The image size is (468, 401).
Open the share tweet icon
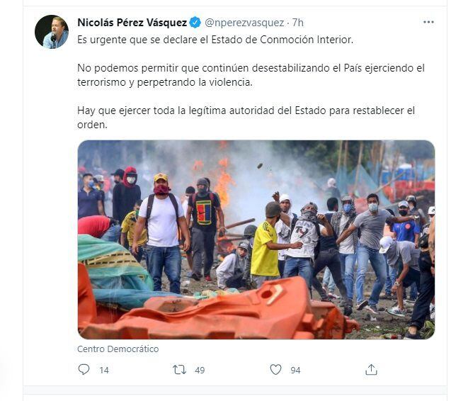click(x=371, y=369)
